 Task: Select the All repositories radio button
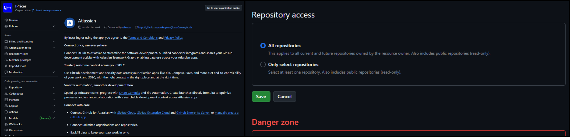pos(263,46)
